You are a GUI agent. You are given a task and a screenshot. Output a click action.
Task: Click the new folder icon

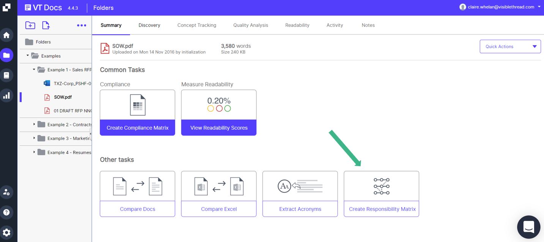coord(30,25)
